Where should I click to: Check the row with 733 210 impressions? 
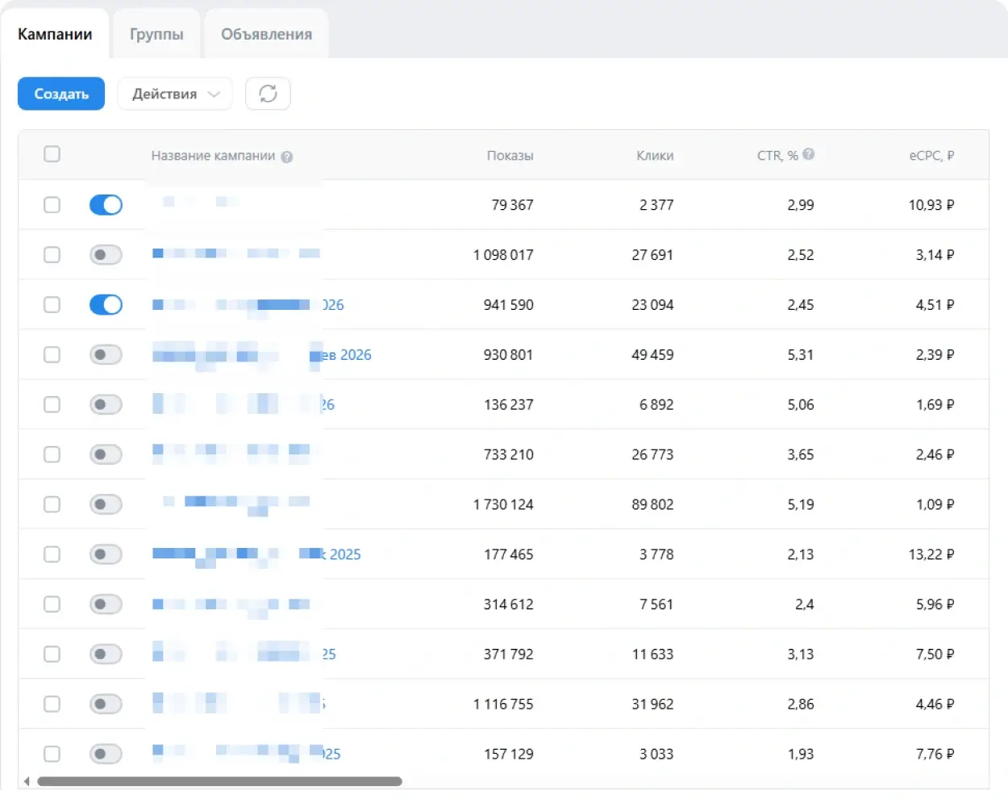[x=52, y=455]
